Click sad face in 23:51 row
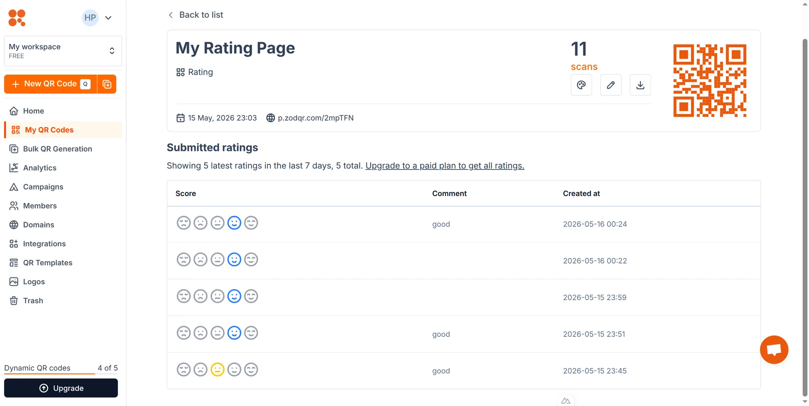This screenshot has height=406, width=809. 201,333
